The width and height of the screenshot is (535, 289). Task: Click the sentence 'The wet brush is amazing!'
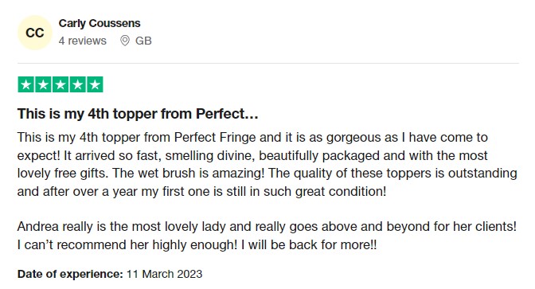tap(189, 173)
